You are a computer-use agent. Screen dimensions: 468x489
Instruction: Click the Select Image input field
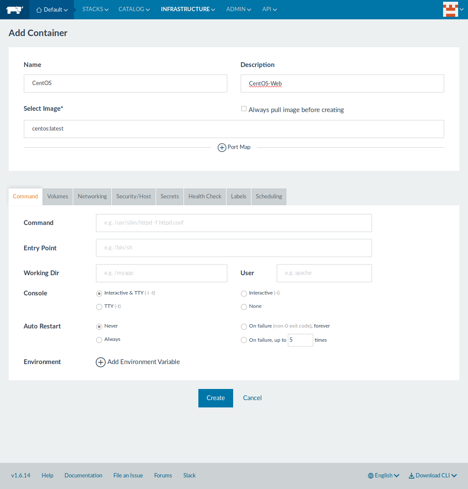tap(234, 129)
